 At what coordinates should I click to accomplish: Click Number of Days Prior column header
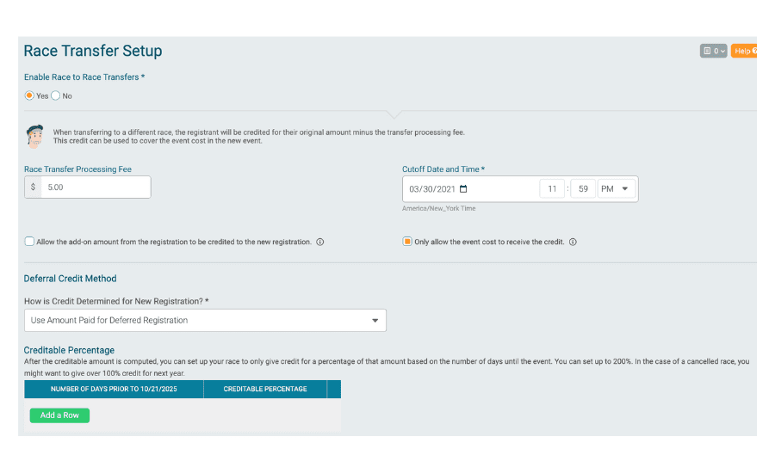[x=114, y=389]
